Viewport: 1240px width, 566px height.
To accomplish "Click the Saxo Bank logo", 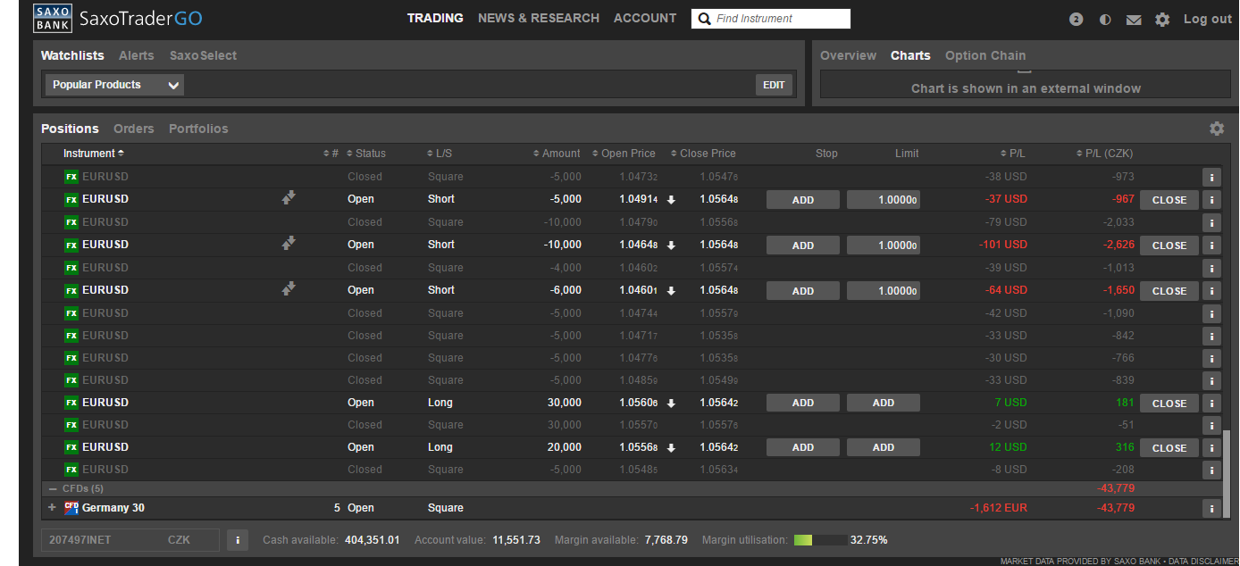I will pyautogui.click(x=54, y=18).
